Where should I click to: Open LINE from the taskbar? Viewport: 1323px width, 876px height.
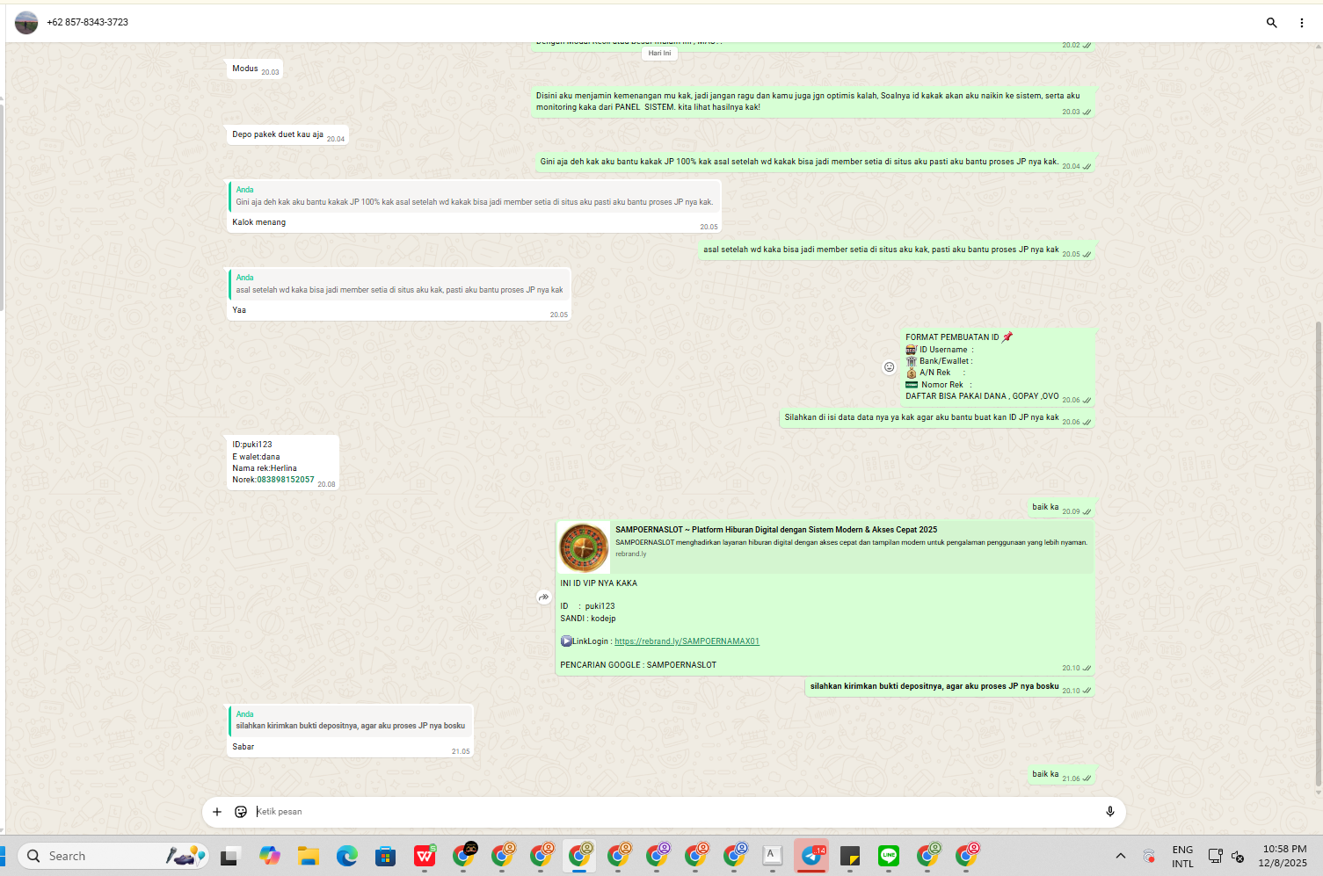[889, 856]
